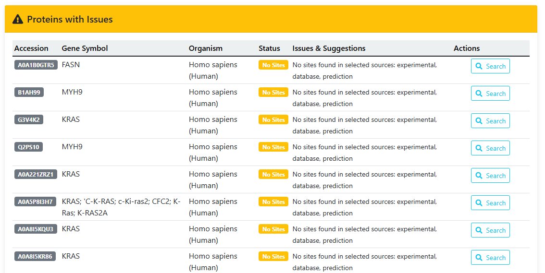This screenshot has width=545, height=273.
Task: Click the Issues & Suggestions column header
Action: click(329, 48)
